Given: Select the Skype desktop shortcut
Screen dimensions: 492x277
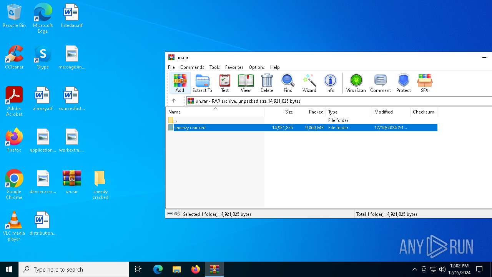Looking at the screenshot, I should 43,58.
